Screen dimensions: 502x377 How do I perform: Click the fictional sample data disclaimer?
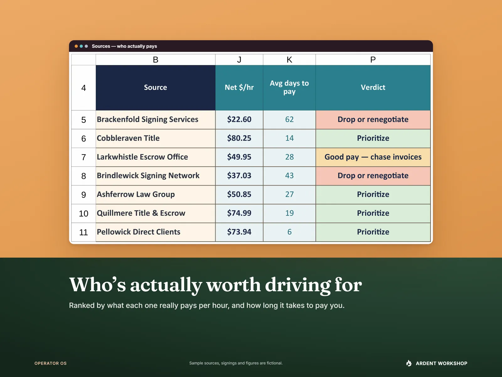236,363
